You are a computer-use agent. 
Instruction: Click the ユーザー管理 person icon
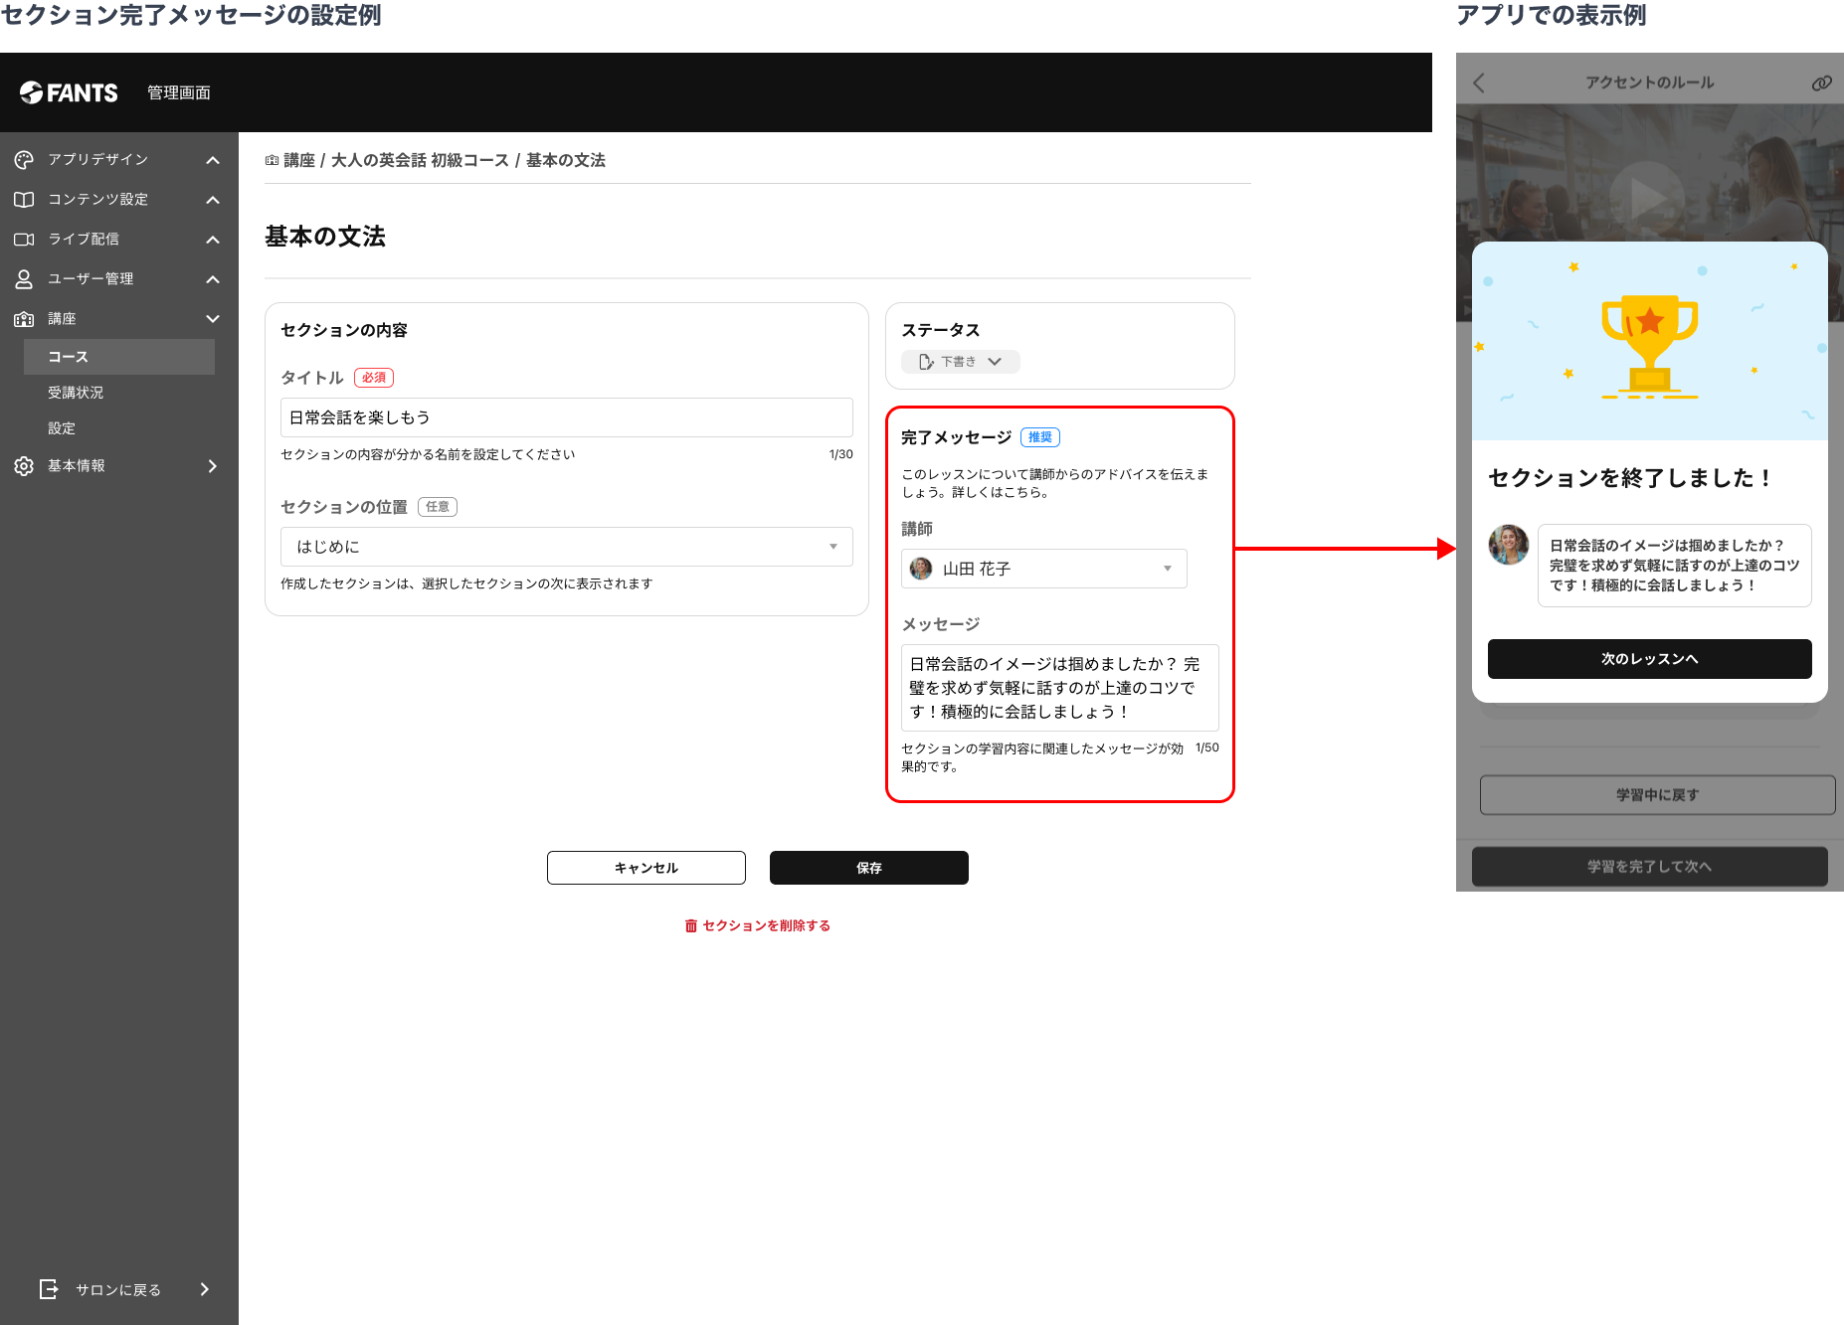click(24, 278)
